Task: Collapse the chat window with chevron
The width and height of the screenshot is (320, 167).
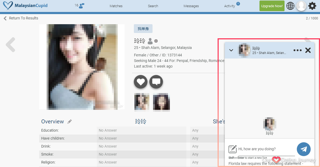Action: 231,50
